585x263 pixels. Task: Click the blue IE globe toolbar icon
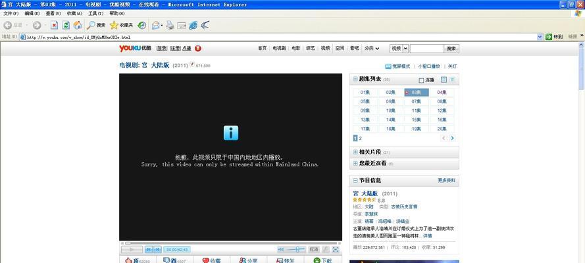(x=193, y=26)
